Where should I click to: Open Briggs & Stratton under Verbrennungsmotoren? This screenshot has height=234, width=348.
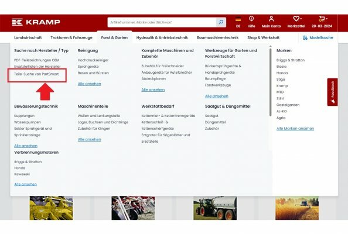(28, 162)
